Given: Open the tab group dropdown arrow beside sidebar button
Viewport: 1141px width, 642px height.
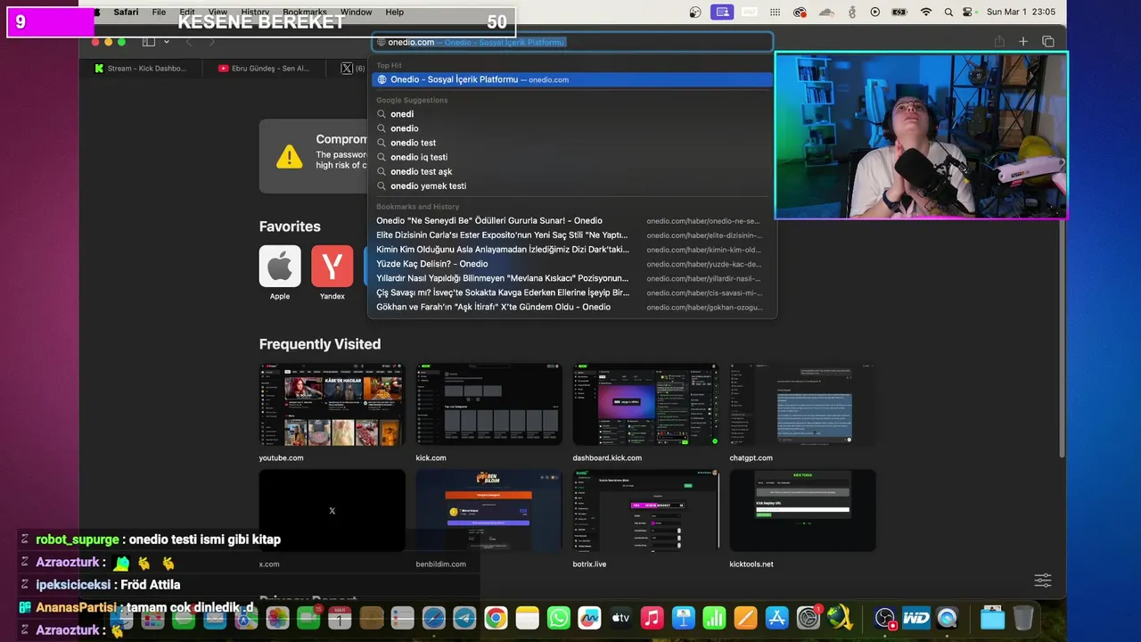Looking at the screenshot, I should click(x=167, y=42).
